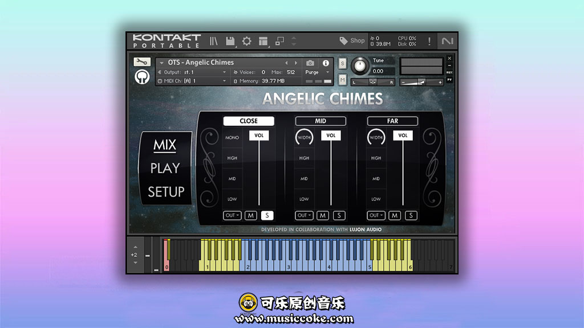Minimize the instrument header view
584x328 pixels.
coord(449,65)
